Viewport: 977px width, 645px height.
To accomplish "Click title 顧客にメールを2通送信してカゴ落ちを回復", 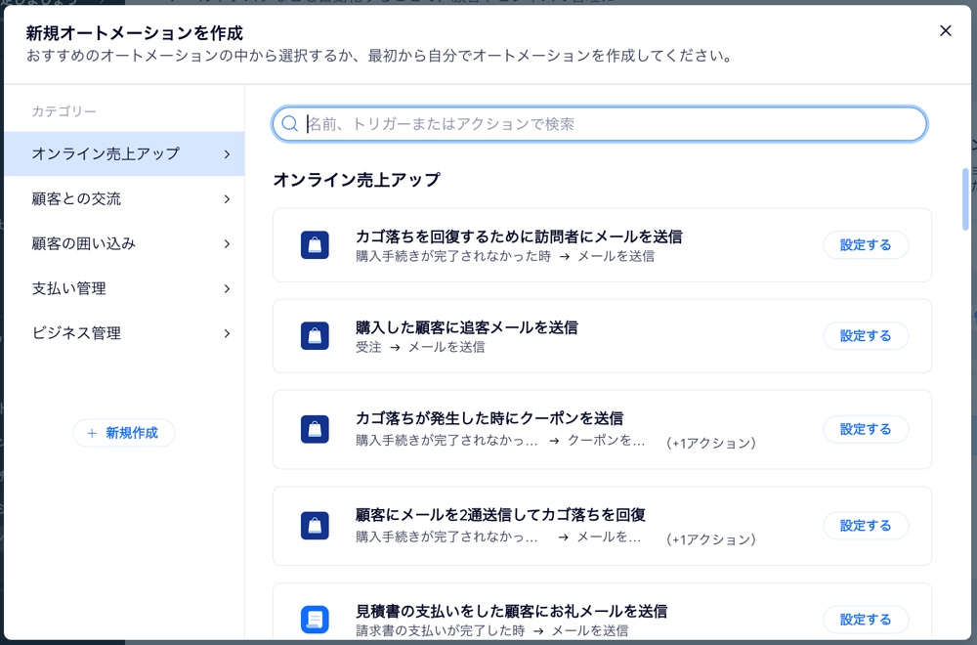I will (x=500, y=515).
